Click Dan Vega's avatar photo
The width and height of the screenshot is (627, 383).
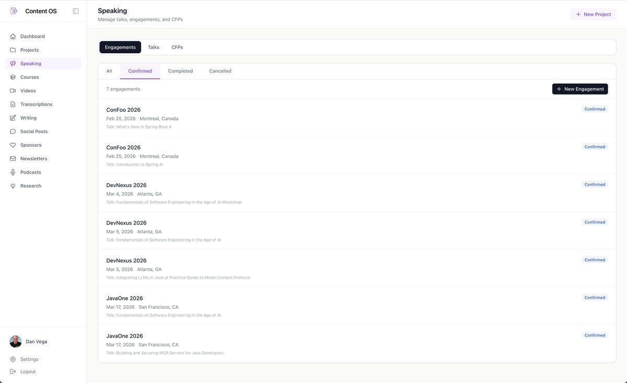[16, 342]
